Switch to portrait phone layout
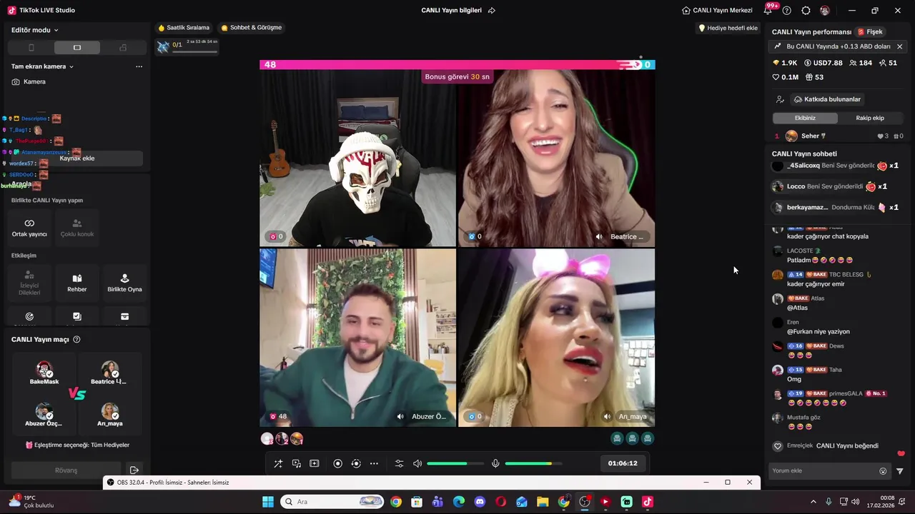The image size is (915, 514). click(31, 48)
